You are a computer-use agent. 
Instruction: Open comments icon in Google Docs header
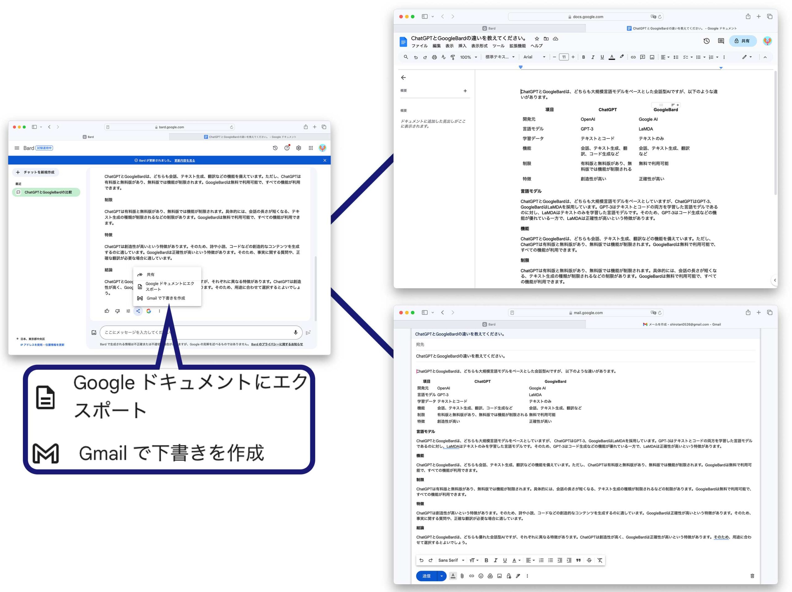tap(721, 41)
